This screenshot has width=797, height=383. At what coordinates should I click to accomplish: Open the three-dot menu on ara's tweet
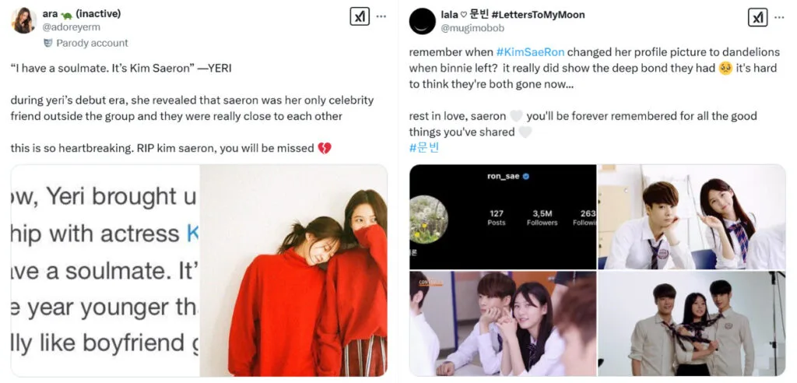coord(381,16)
